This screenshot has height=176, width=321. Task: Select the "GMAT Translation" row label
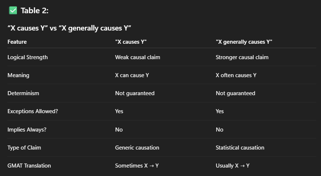[x=29, y=166]
